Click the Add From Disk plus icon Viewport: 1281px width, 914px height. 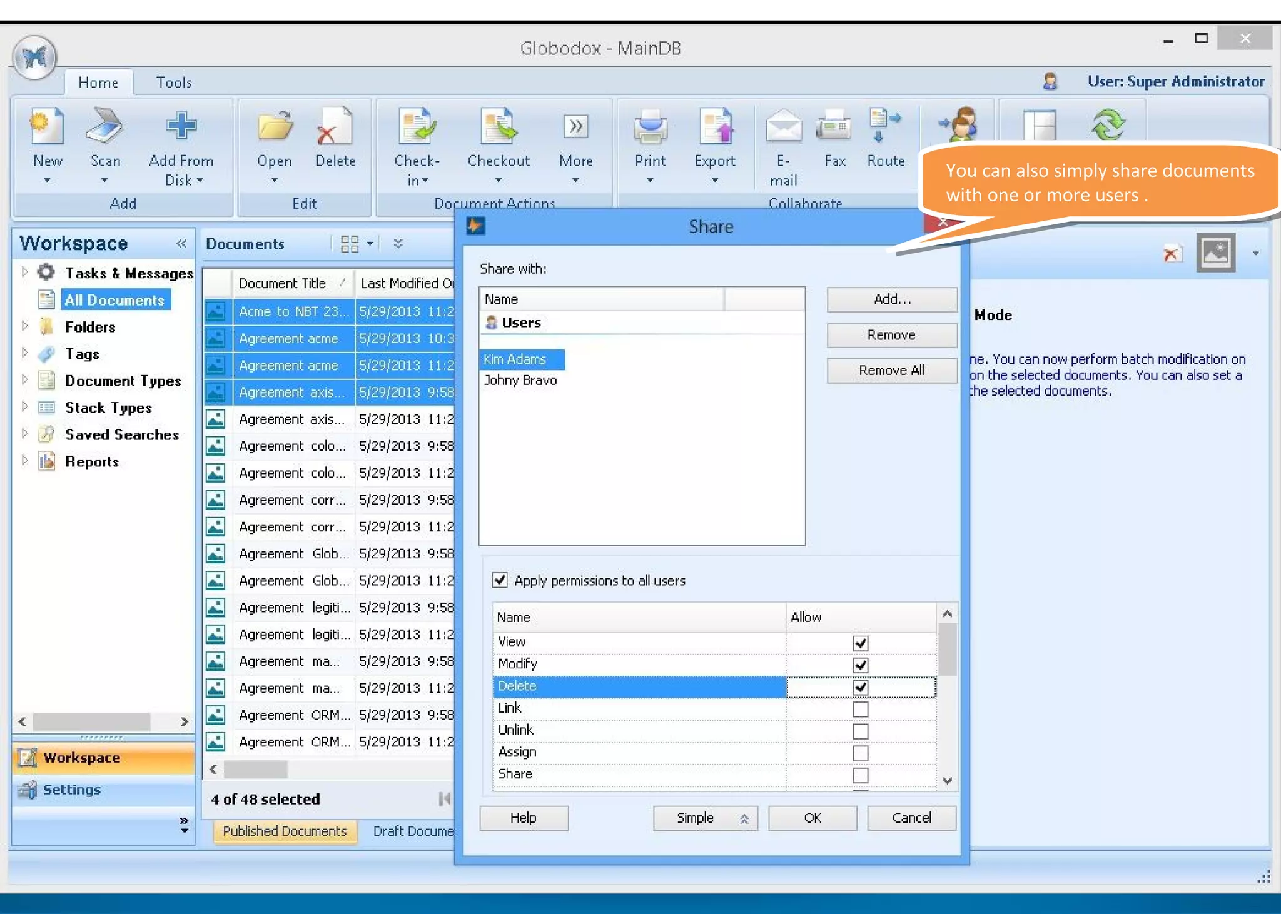click(x=181, y=126)
